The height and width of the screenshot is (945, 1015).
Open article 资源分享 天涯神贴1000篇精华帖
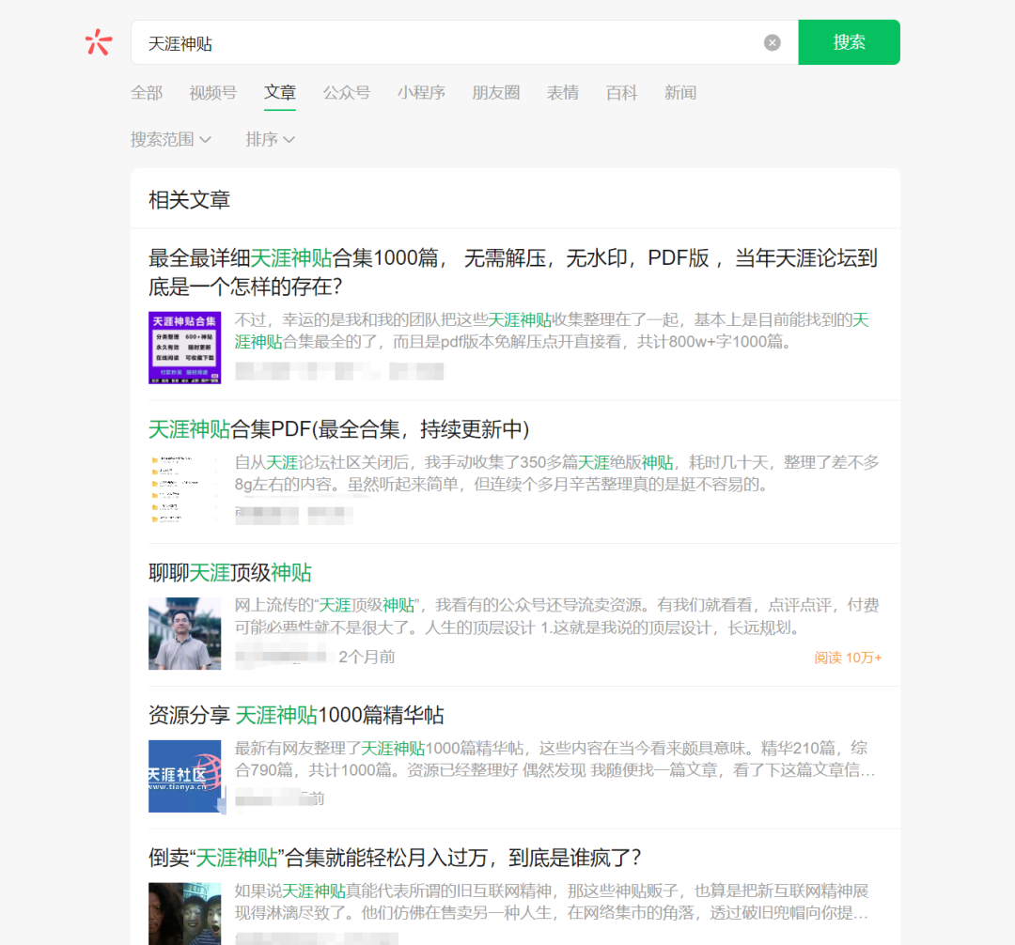(x=296, y=716)
